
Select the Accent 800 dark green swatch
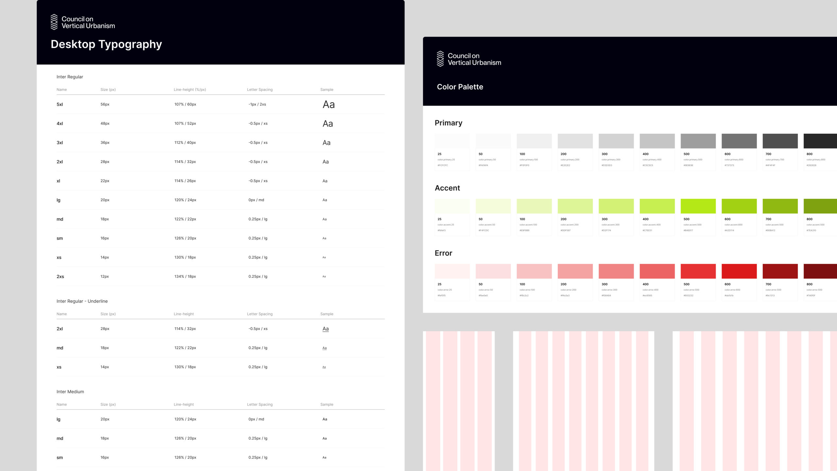pyautogui.click(x=820, y=206)
